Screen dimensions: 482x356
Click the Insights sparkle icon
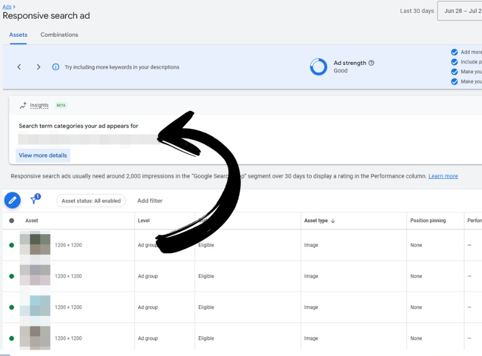(x=23, y=106)
